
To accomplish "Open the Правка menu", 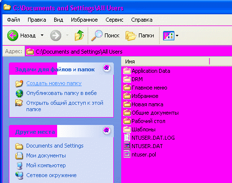I will 37,20.
